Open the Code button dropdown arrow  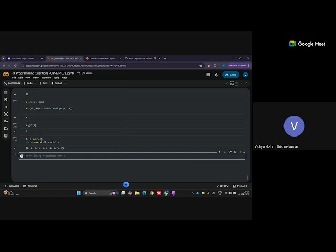tap(36, 83)
